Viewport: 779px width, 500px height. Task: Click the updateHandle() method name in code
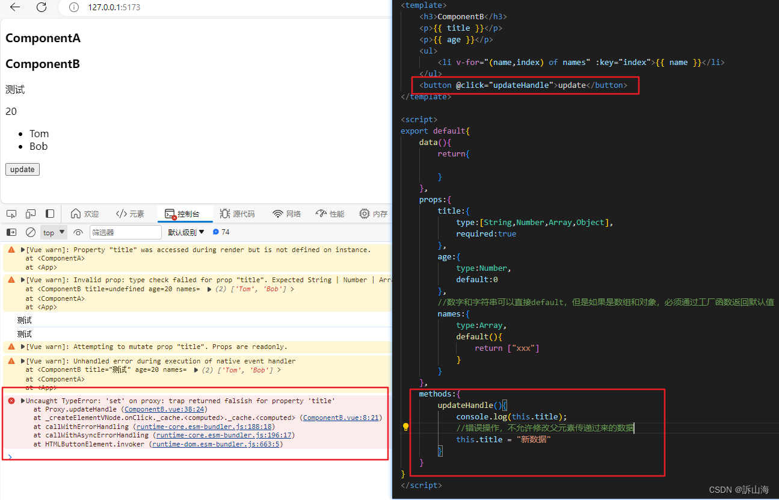pos(469,405)
